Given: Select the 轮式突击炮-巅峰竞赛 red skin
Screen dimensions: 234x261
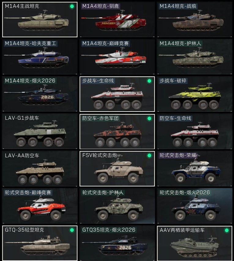Looking at the screenshot, I should point(40,206).
